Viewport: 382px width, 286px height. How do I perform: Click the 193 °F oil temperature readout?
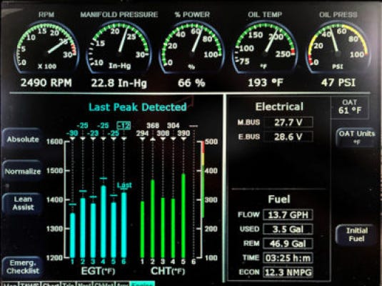[266, 83]
